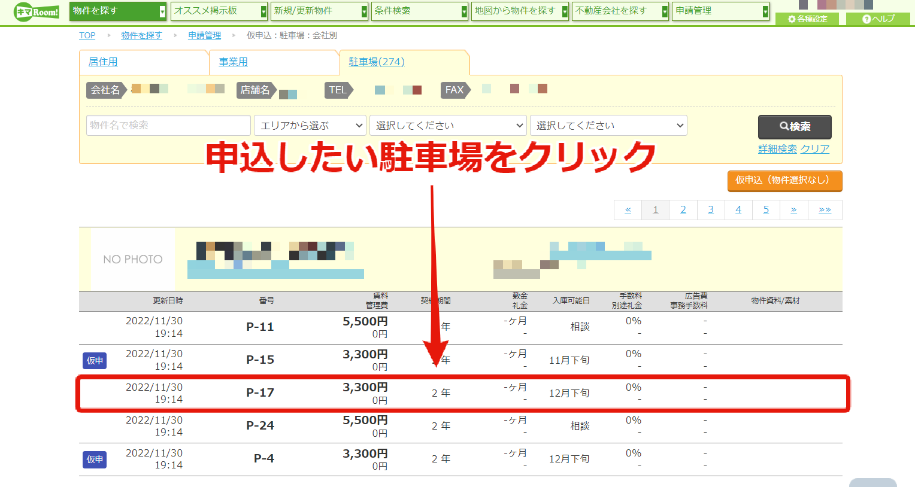Go to page 5

(x=766, y=210)
